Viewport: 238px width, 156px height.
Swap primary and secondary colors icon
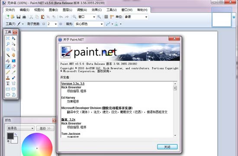(16, 134)
